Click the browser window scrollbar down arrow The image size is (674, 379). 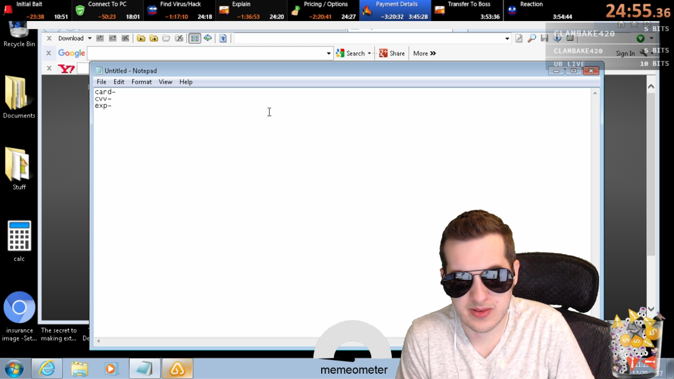click(651, 309)
